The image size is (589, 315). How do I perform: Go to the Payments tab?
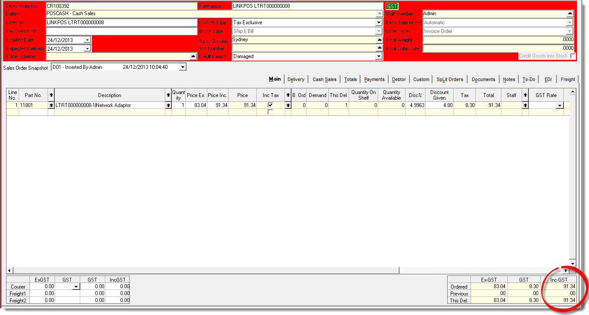click(x=374, y=79)
